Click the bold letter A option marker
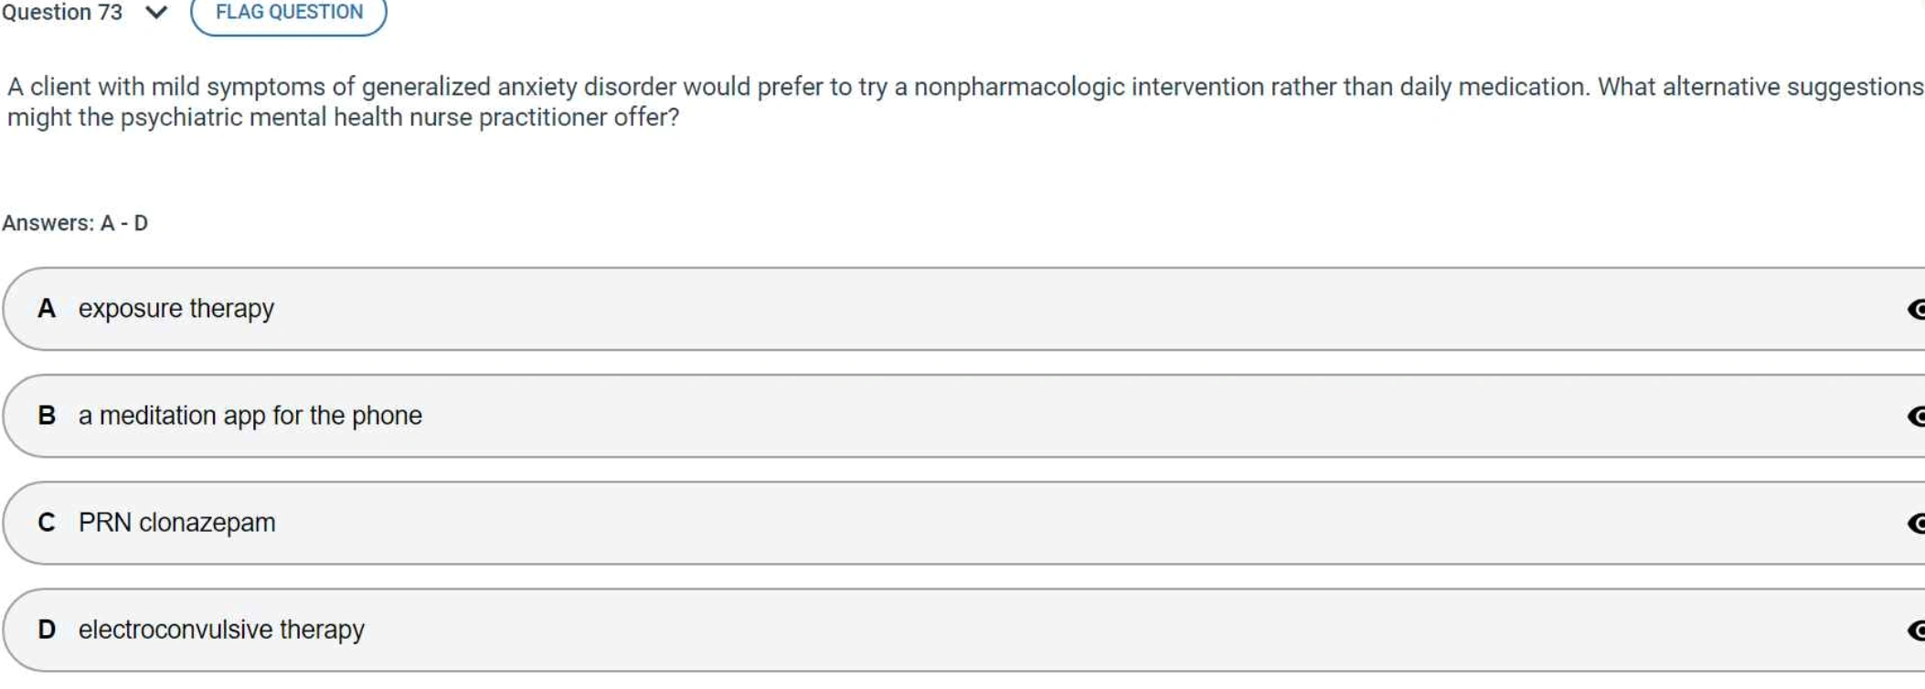This screenshot has width=1925, height=689. coord(47,309)
